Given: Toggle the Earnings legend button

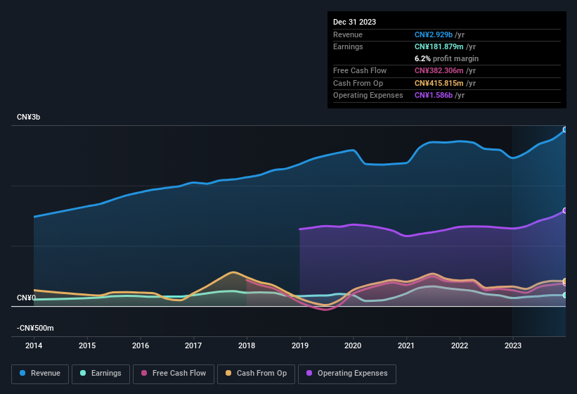Looking at the screenshot, I should (101, 374).
